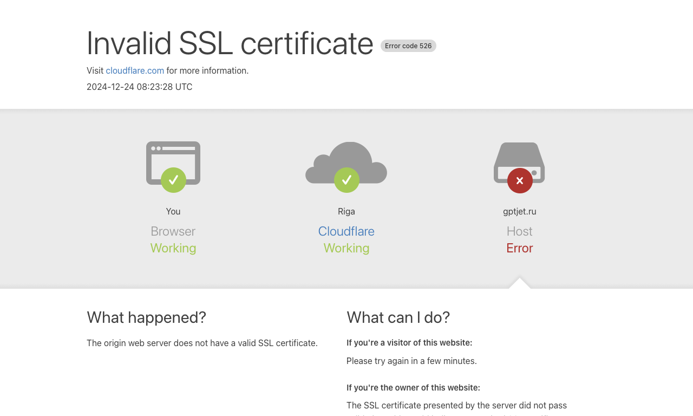693x416 pixels.
Task: Click the red X on host icon
Action: pos(520,180)
